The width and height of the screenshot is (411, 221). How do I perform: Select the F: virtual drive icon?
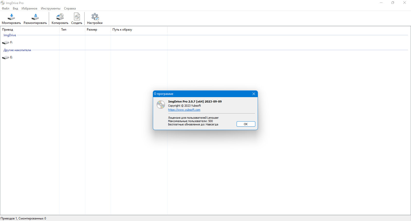click(5, 43)
